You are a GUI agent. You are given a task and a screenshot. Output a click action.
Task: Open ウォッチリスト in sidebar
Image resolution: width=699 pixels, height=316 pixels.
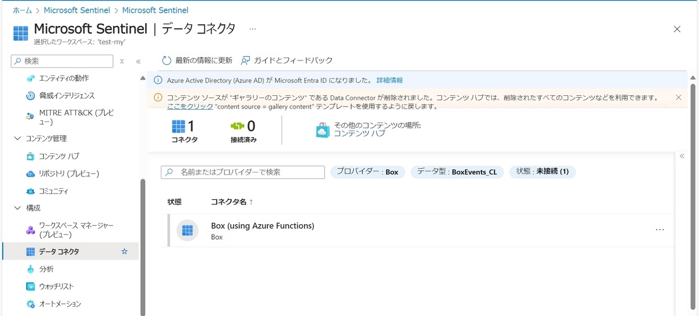tap(57, 286)
